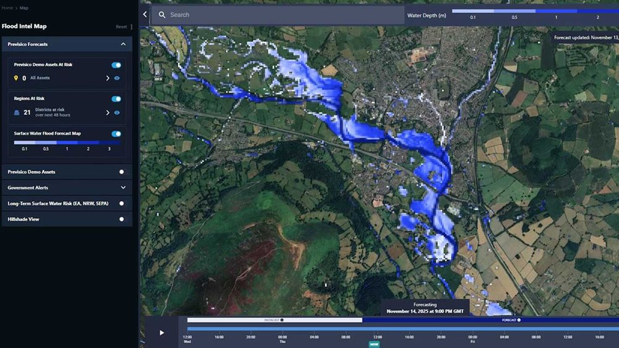
Task: Click the yellow asset pin icon
Action: [16, 78]
